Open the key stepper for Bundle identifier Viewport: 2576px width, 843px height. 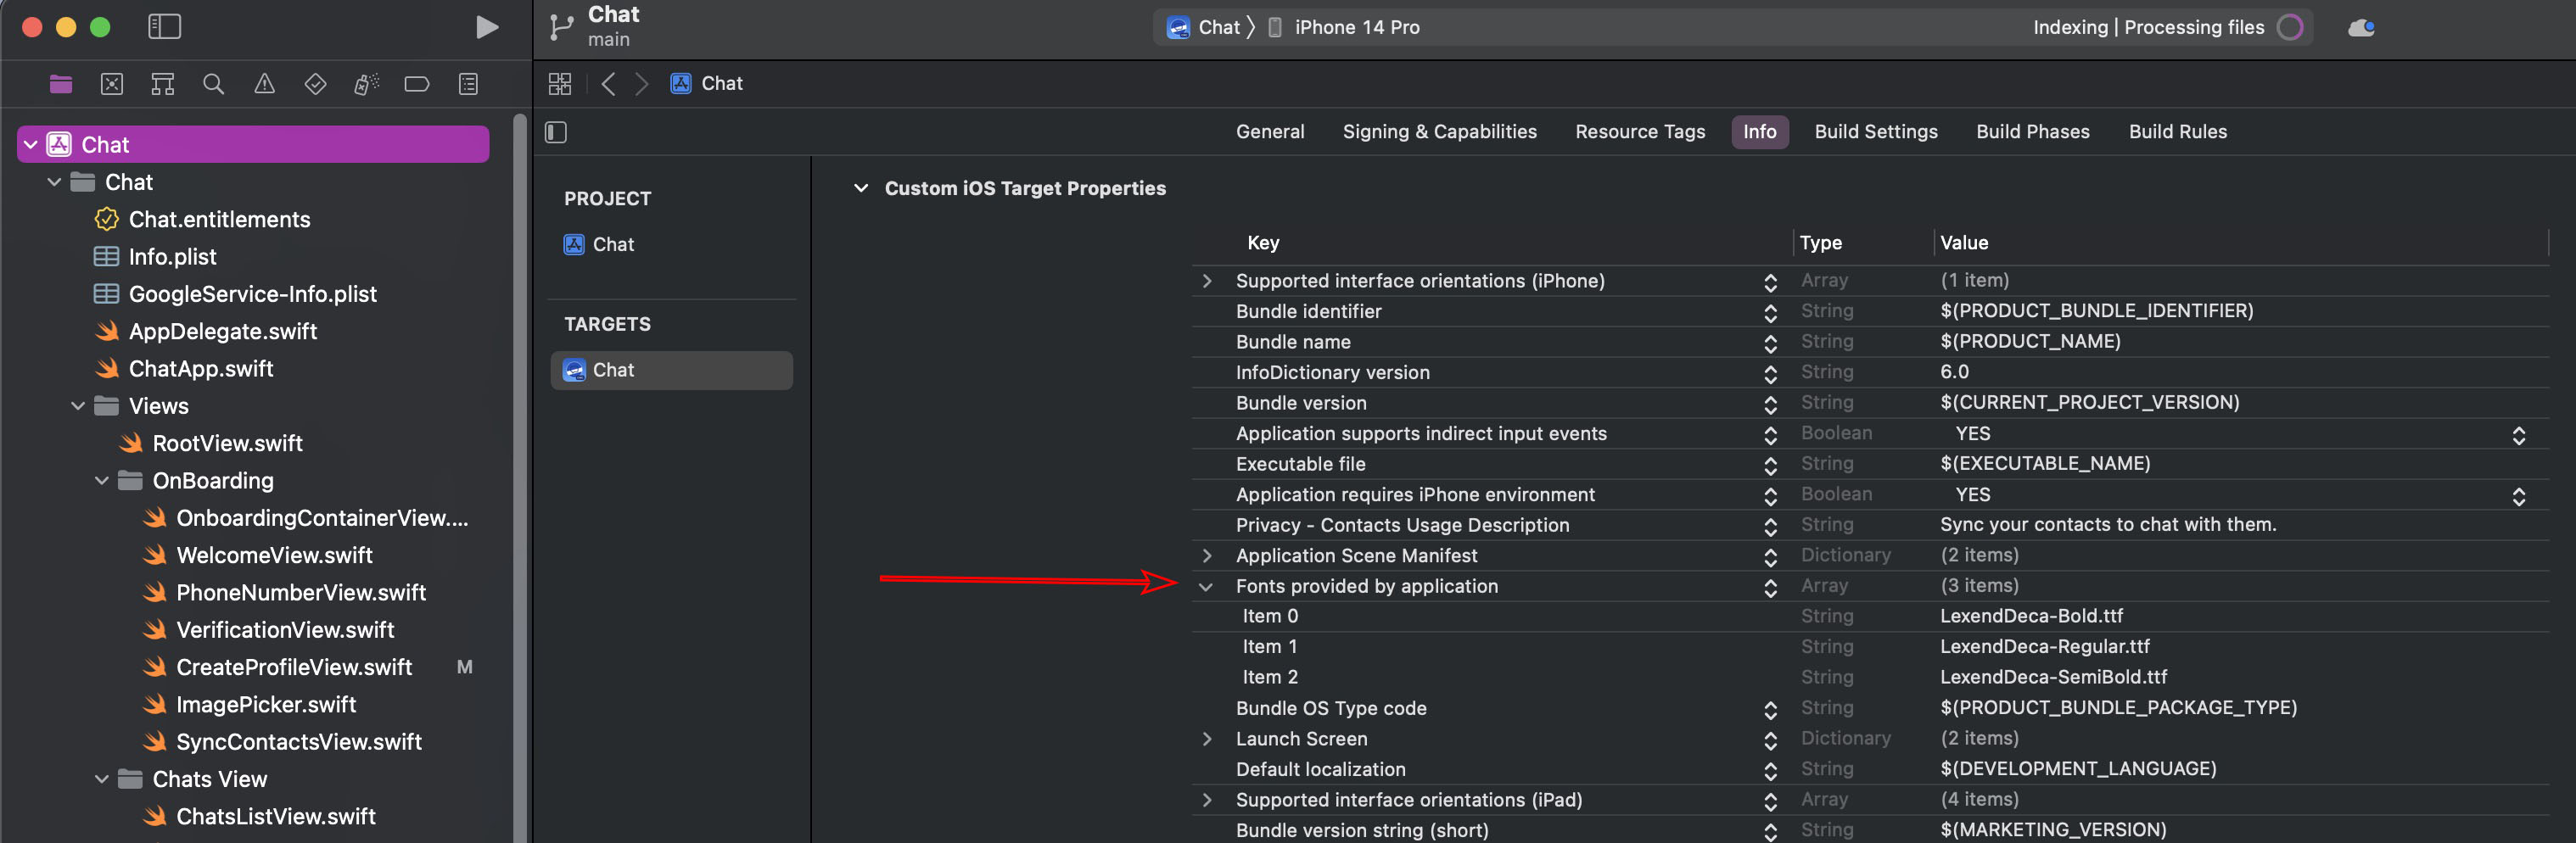coord(1770,312)
